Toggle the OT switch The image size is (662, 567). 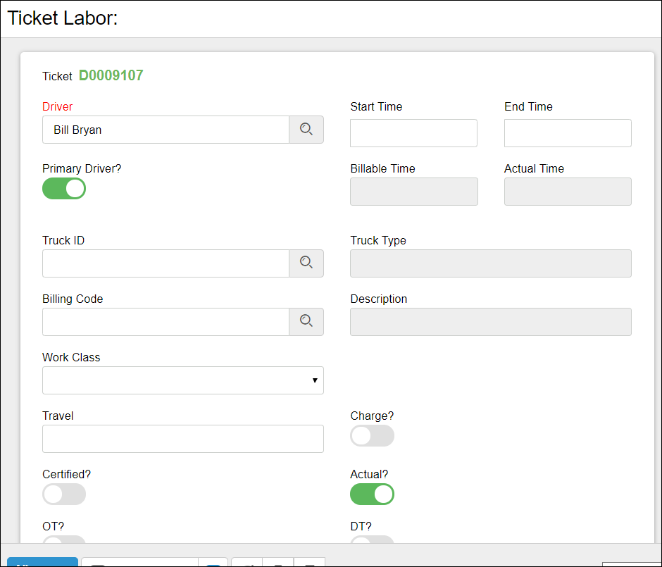click(x=64, y=539)
